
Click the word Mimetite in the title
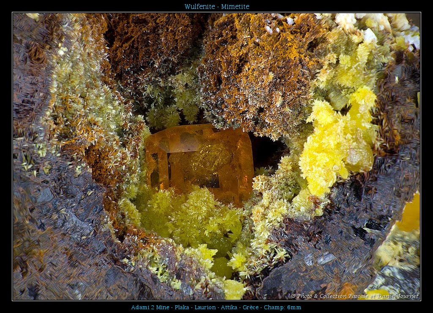(x=235, y=7)
